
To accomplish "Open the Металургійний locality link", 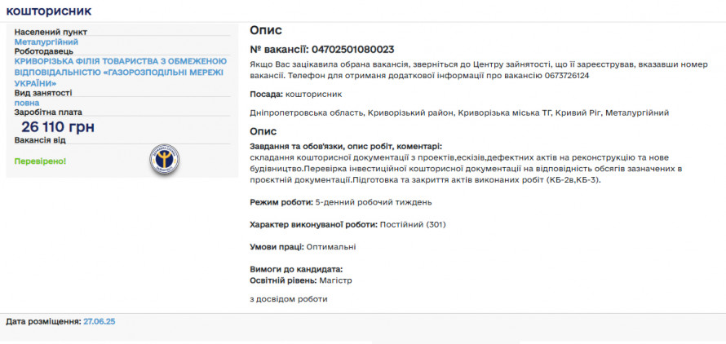I will [x=46, y=42].
